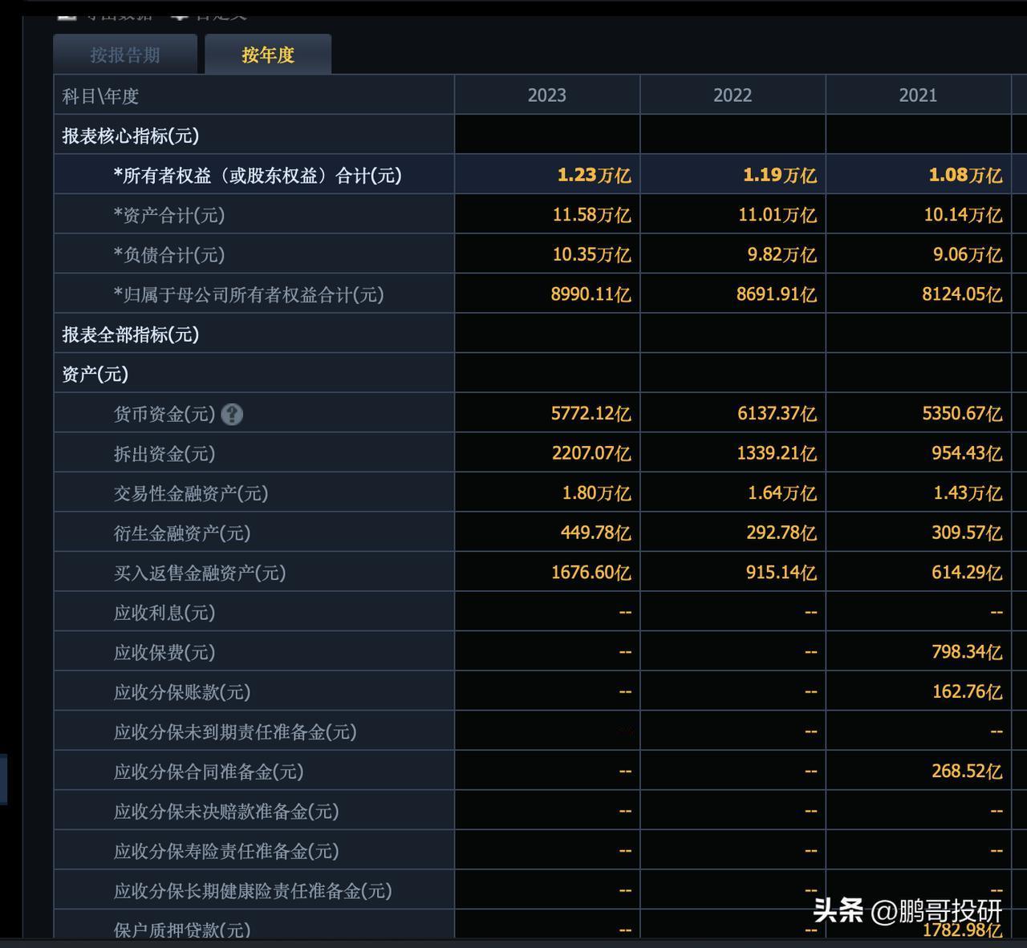Click the 5350.67亿 cash value
1027x948 pixels.
click(962, 414)
